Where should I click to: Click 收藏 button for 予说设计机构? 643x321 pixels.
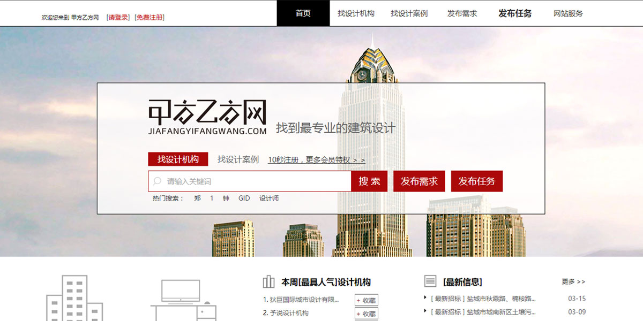click(x=366, y=314)
